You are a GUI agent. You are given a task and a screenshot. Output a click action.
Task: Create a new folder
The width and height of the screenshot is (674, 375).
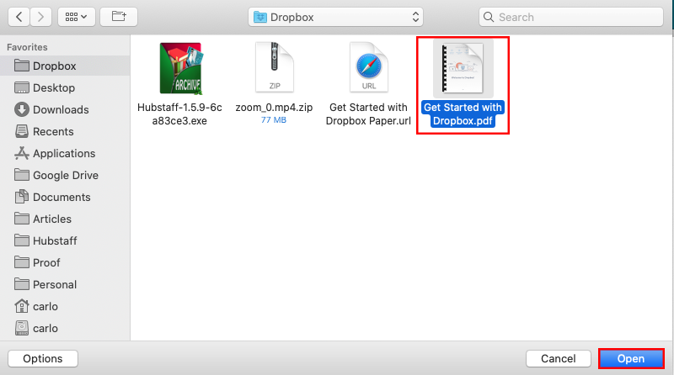[119, 17]
